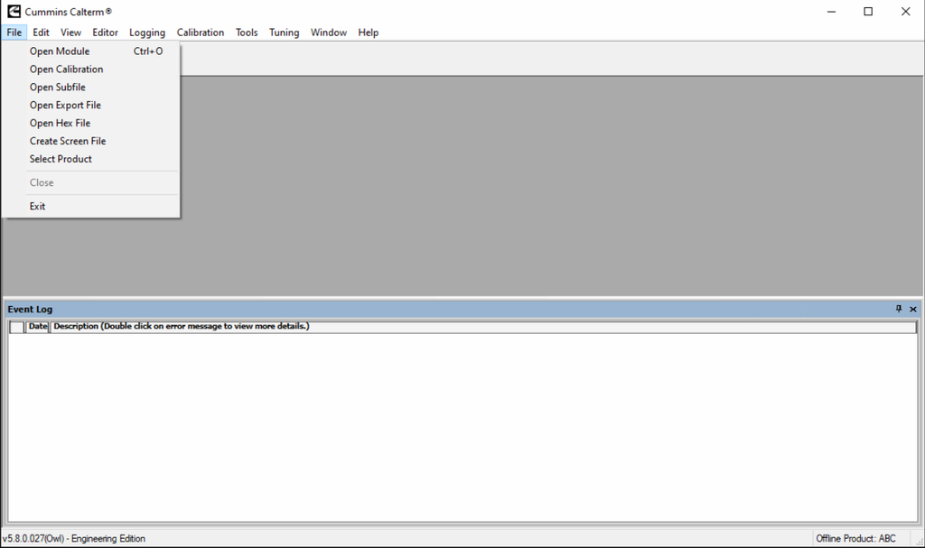Open the Tuning menu
Viewport: 925px width, 548px height.
[x=284, y=33]
